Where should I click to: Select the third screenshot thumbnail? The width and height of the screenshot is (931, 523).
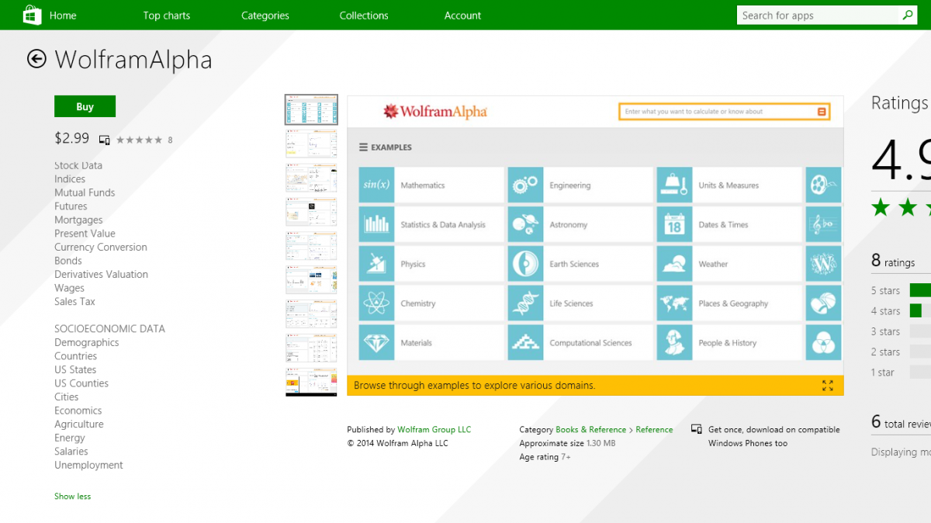(312, 178)
